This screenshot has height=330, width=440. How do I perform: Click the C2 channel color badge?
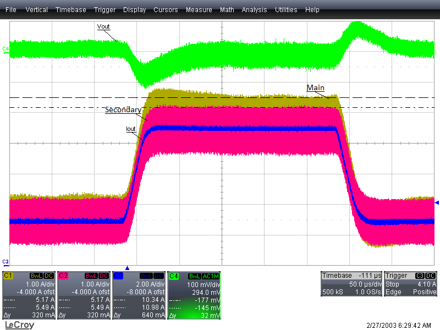62,274
